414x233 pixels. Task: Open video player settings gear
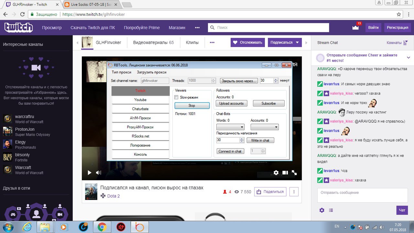pyautogui.click(x=276, y=173)
